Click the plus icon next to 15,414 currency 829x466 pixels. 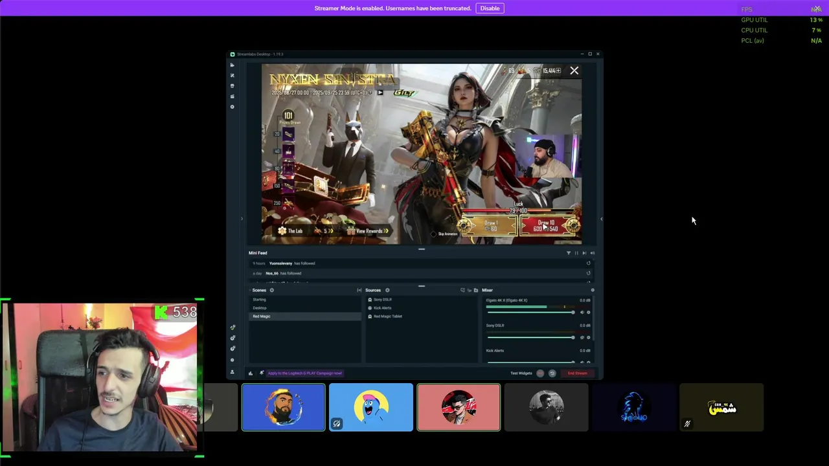pos(559,71)
